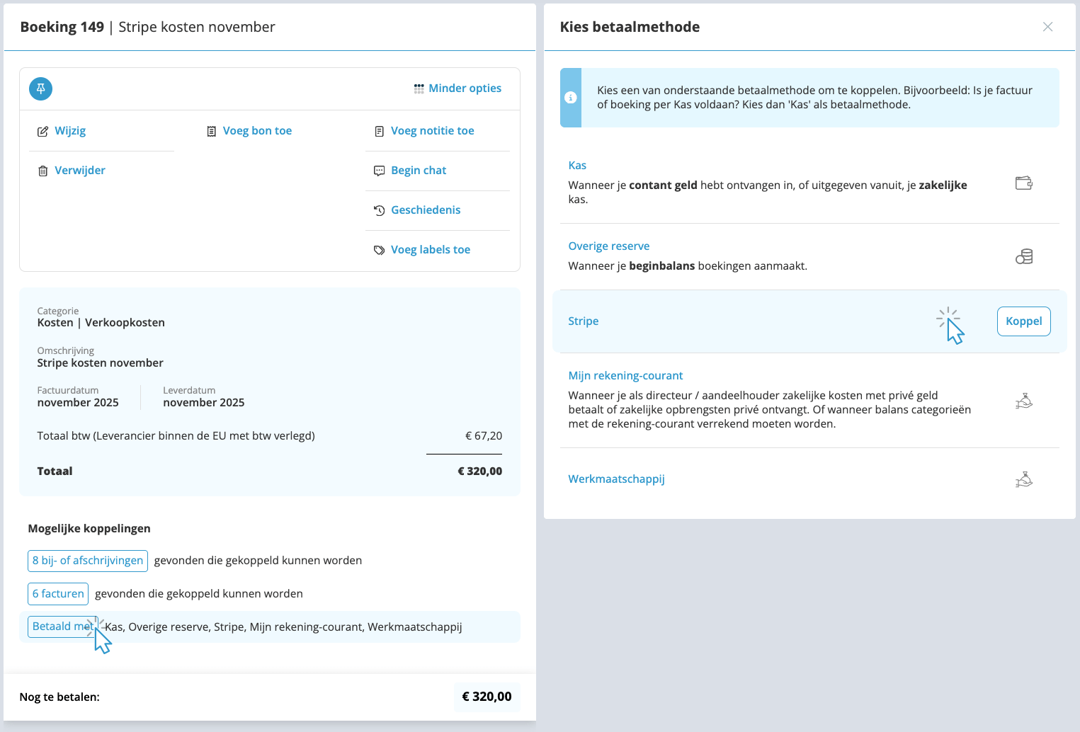
Task: Choose Kas as payment method
Action: click(x=577, y=166)
